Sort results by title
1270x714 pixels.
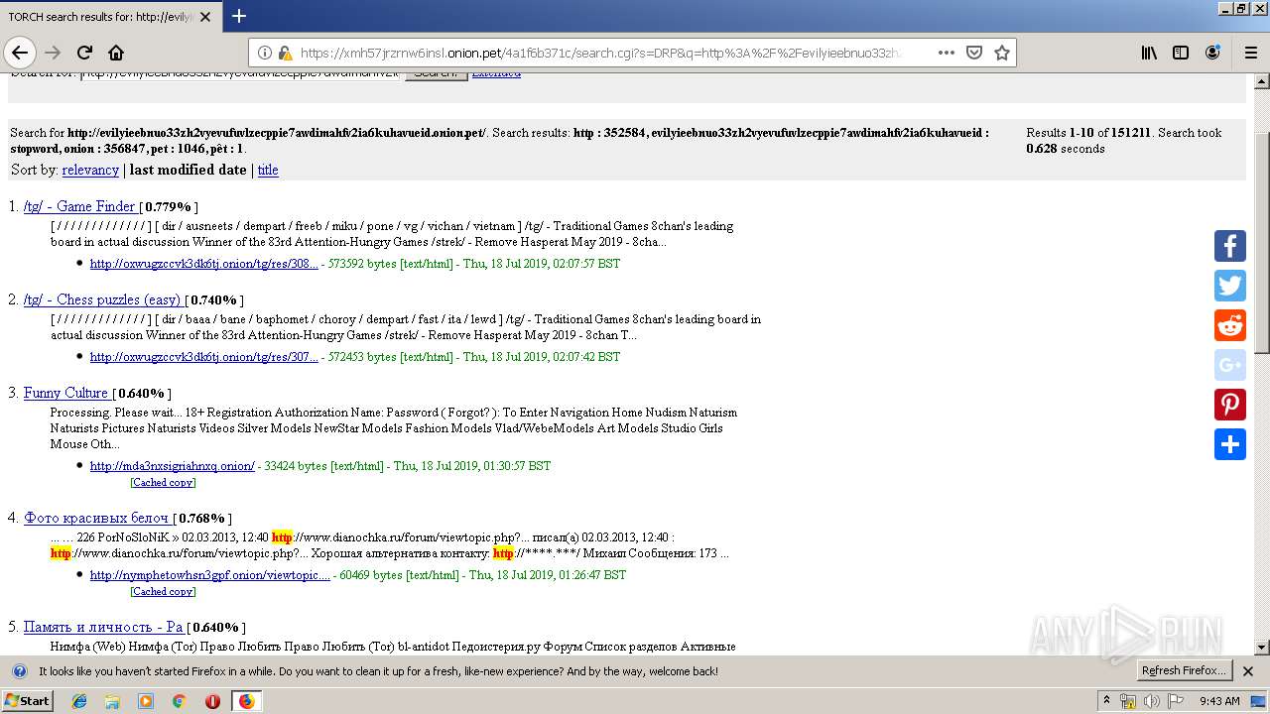(268, 170)
